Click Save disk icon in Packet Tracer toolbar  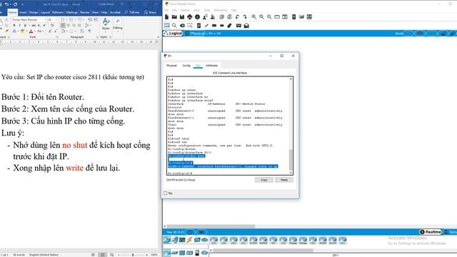pyautogui.click(x=182, y=17)
